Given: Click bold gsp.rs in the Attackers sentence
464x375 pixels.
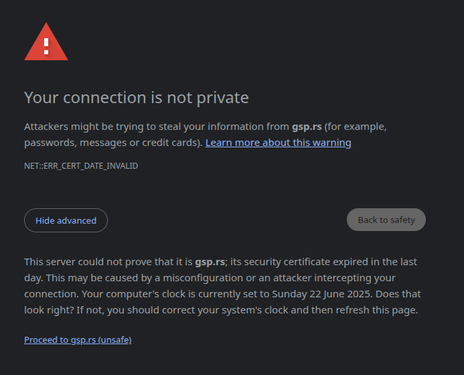Looking at the screenshot, I should click(307, 127).
